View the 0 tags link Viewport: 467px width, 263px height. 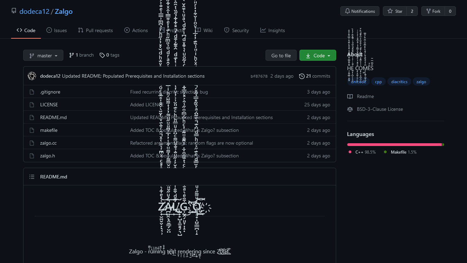(109, 55)
